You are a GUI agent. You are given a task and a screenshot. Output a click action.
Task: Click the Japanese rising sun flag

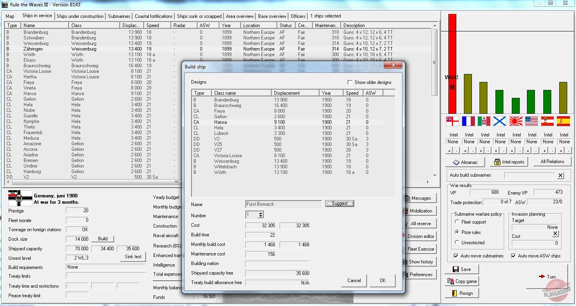(x=516, y=121)
